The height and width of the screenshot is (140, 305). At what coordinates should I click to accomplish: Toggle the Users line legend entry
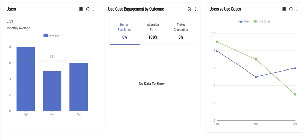[244, 21]
